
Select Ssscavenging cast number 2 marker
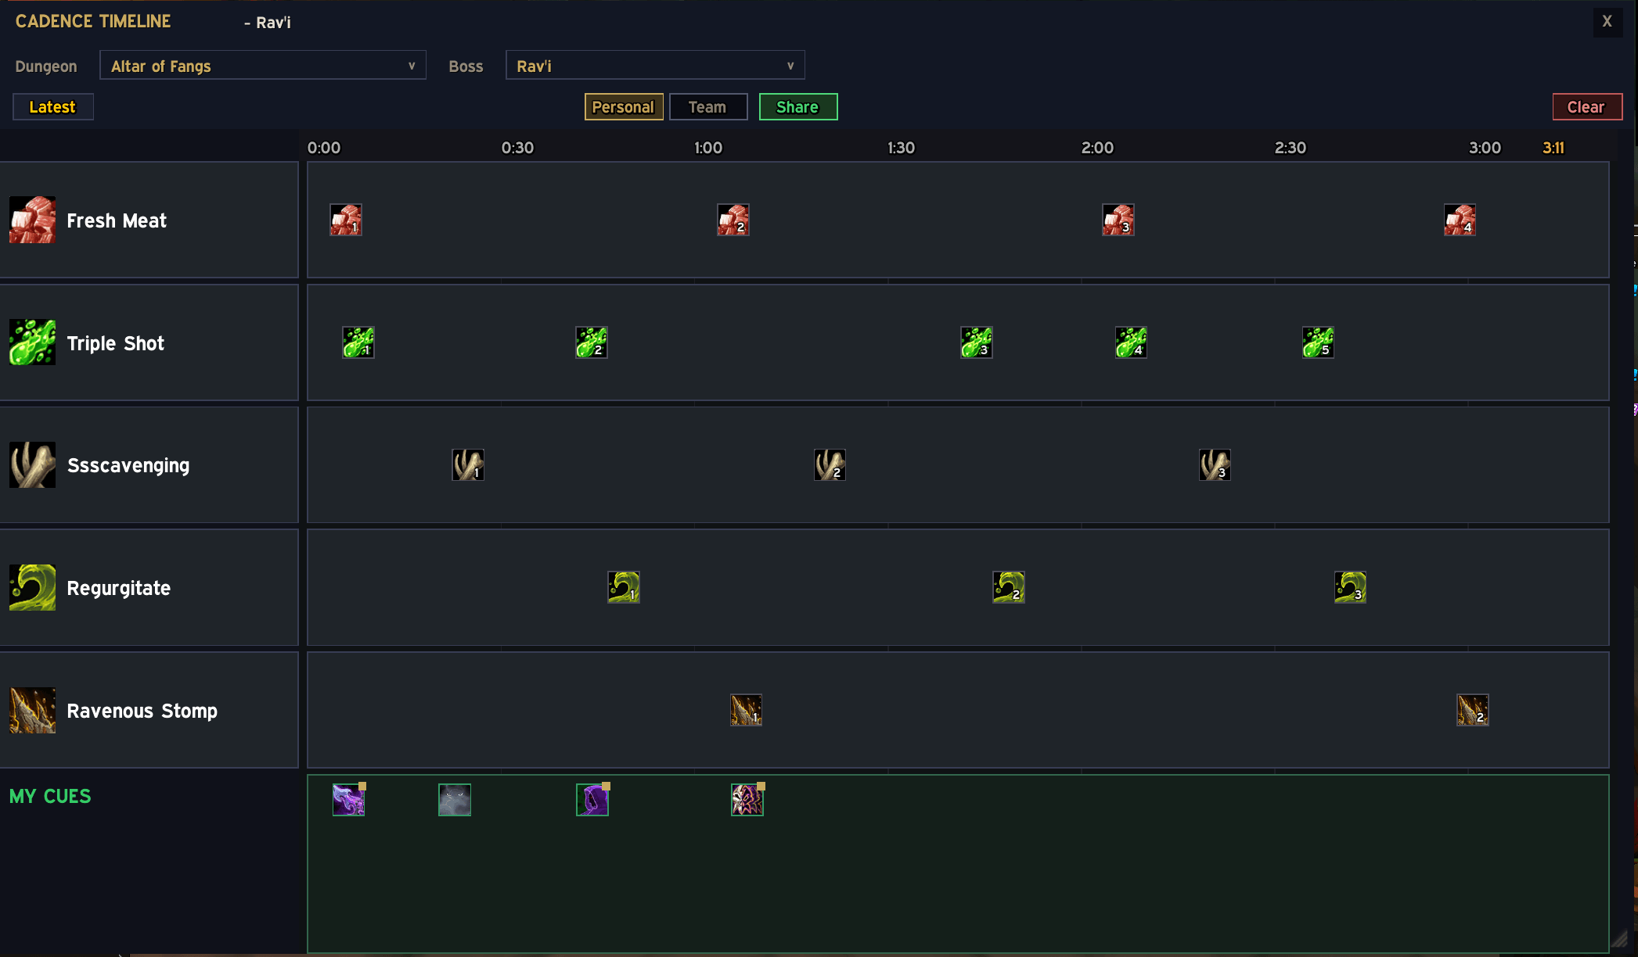(x=830, y=464)
